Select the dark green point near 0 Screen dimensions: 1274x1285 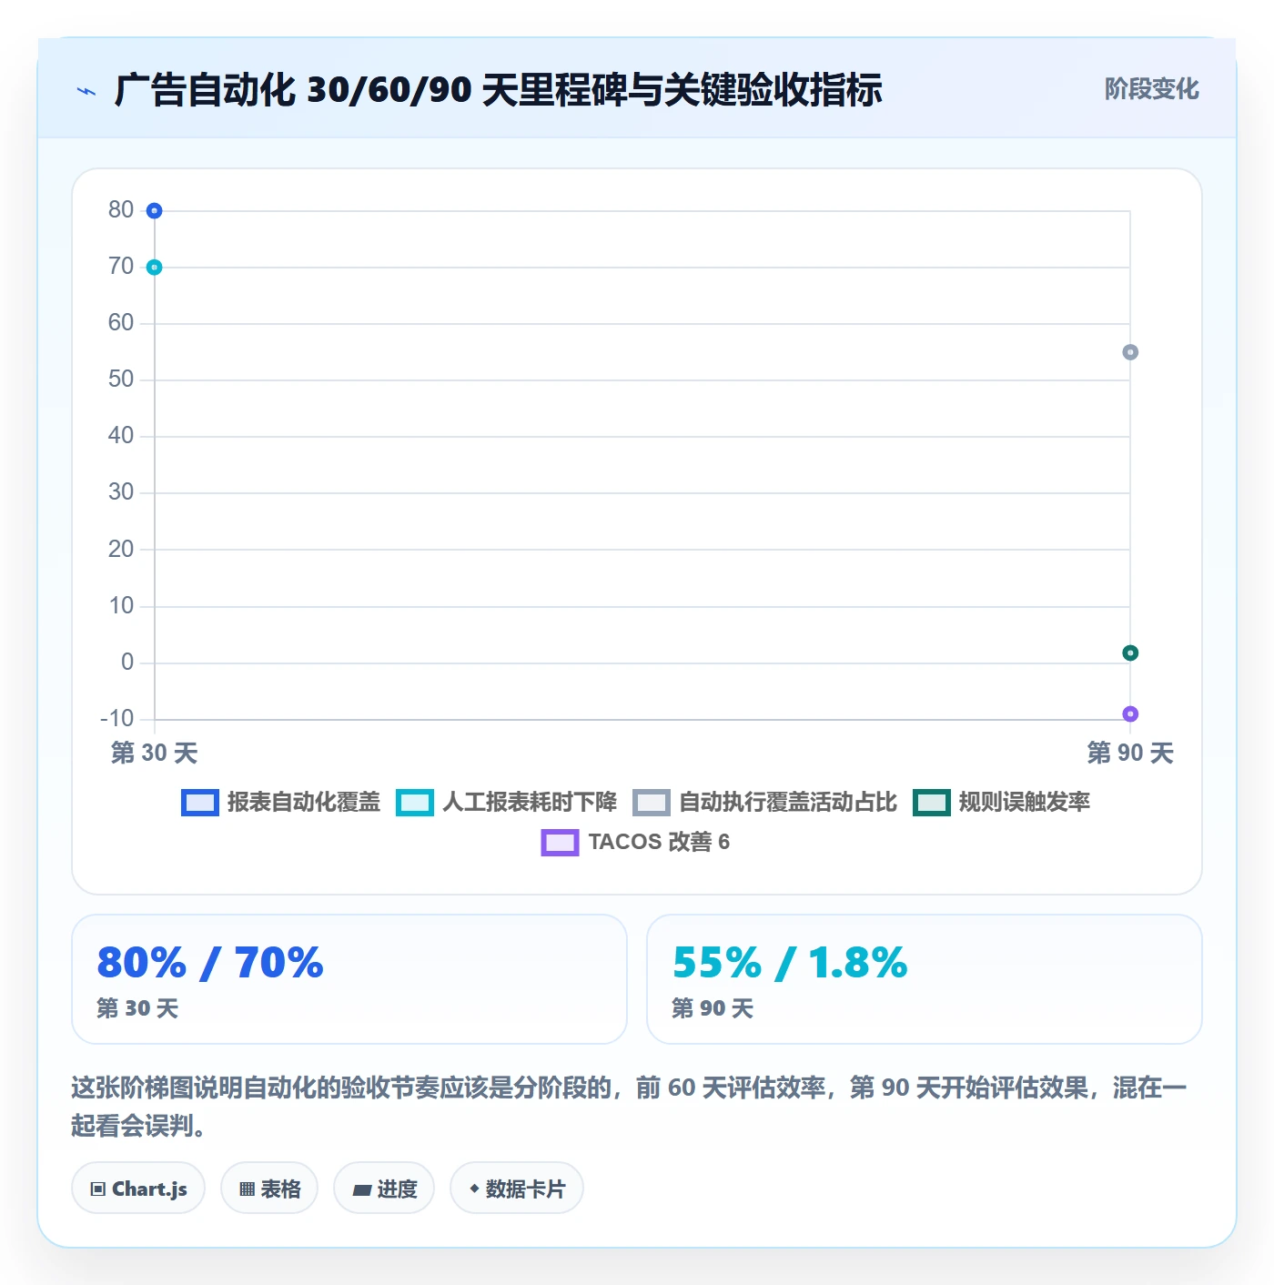[x=1130, y=653]
